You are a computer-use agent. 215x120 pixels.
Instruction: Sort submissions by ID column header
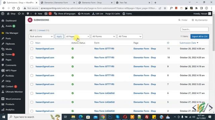(168, 43)
